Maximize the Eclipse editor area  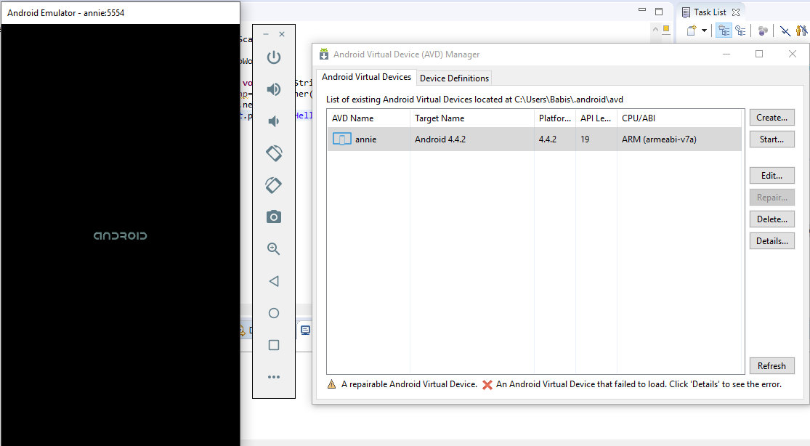point(659,12)
